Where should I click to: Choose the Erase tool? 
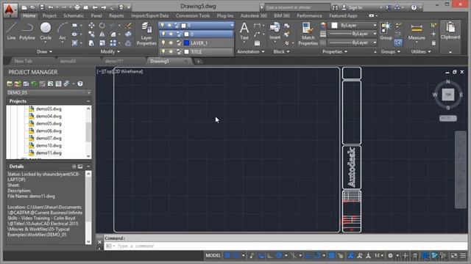pyautogui.click(x=129, y=26)
